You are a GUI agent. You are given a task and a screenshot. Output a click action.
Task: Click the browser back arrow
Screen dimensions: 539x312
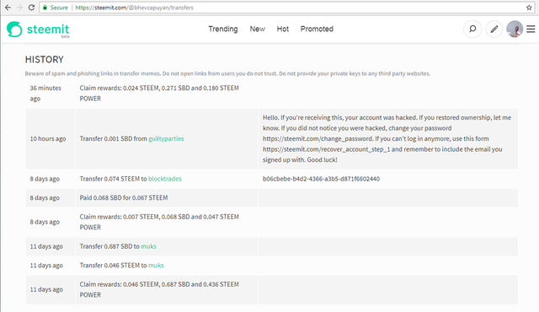click(8, 8)
